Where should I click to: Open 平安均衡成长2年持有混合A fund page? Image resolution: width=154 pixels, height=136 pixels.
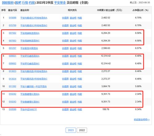pyautogui.click(x=34, y=18)
